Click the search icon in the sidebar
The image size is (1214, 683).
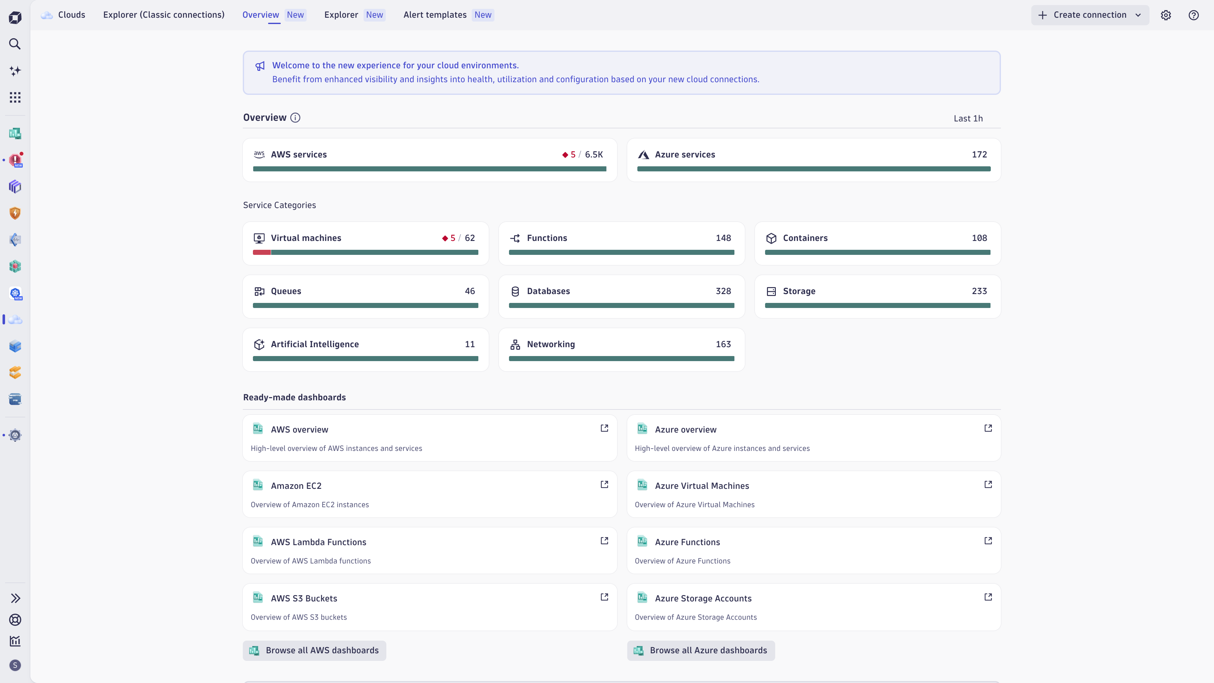click(x=15, y=44)
